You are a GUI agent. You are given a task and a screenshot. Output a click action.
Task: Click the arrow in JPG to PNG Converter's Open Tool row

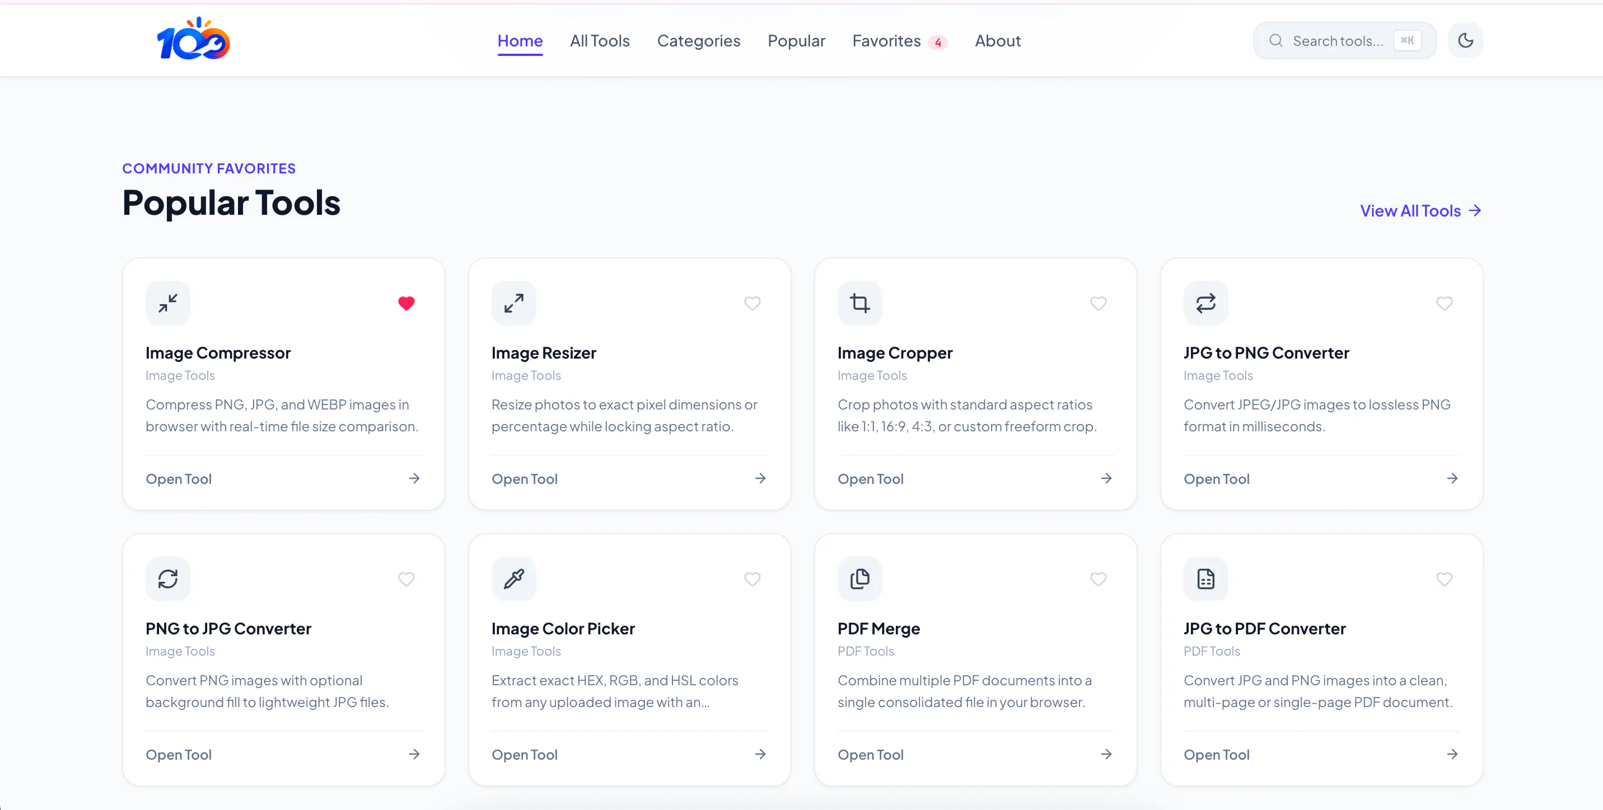(x=1452, y=478)
